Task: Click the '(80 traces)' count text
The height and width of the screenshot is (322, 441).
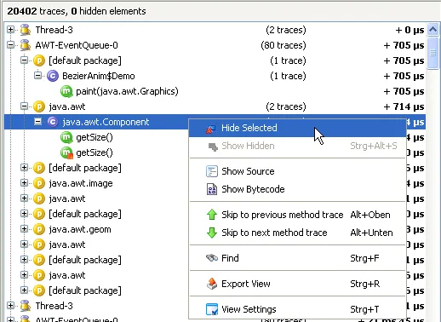Action: click(x=283, y=45)
